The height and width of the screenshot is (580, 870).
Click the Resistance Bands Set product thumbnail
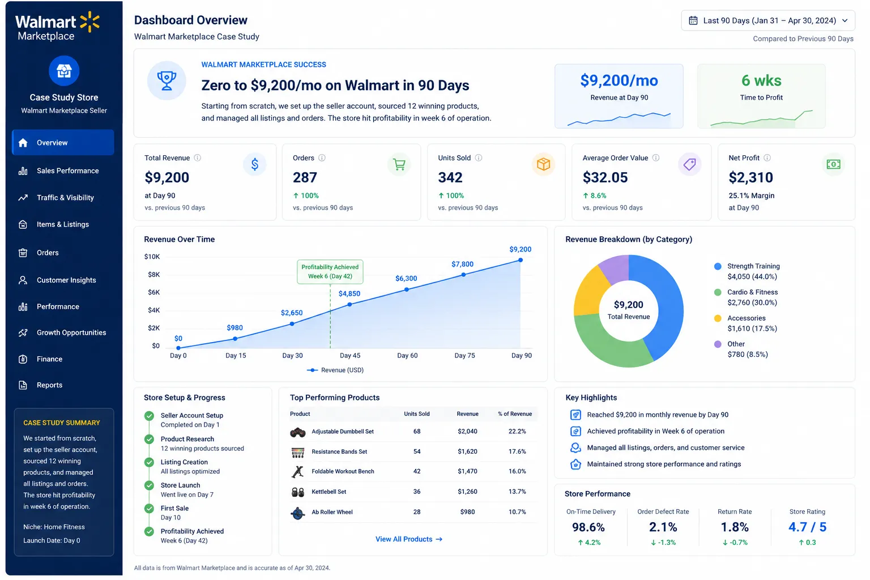[298, 452]
